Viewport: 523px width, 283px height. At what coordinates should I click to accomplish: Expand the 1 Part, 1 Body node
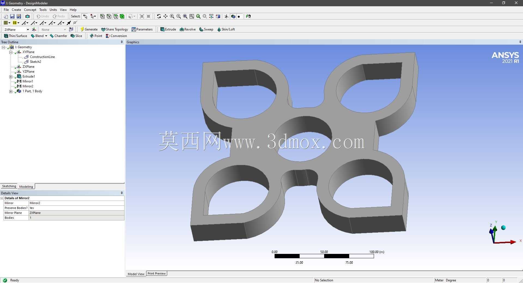point(11,91)
